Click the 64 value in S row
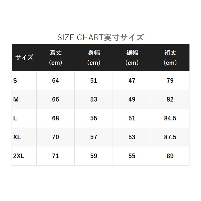The width and height of the screenshot is (201, 201). pos(55,80)
